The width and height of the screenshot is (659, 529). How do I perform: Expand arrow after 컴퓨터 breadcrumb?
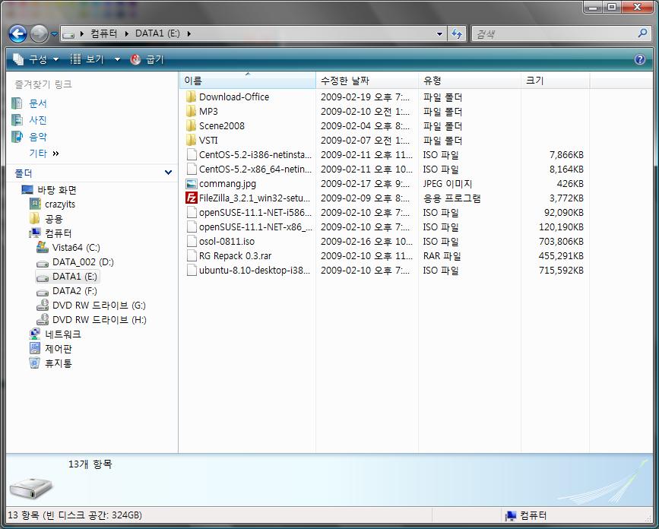click(126, 33)
